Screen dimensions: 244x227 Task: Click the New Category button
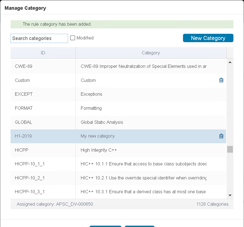pos(208,38)
